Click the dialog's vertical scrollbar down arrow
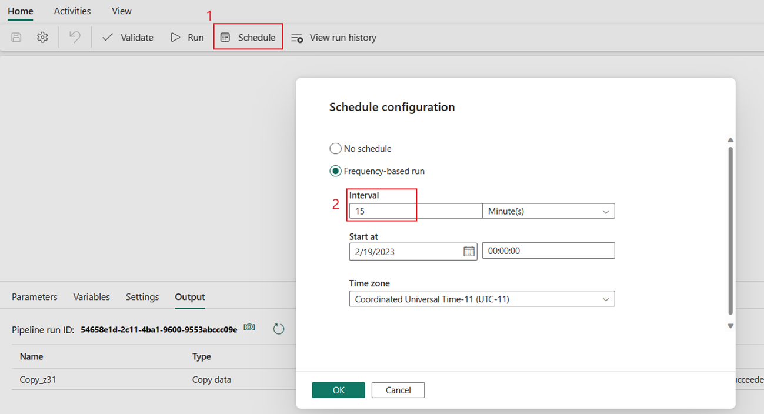The width and height of the screenshot is (764, 414). coord(730,326)
